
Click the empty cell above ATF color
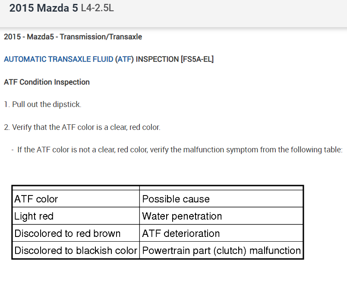coord(76,188)
